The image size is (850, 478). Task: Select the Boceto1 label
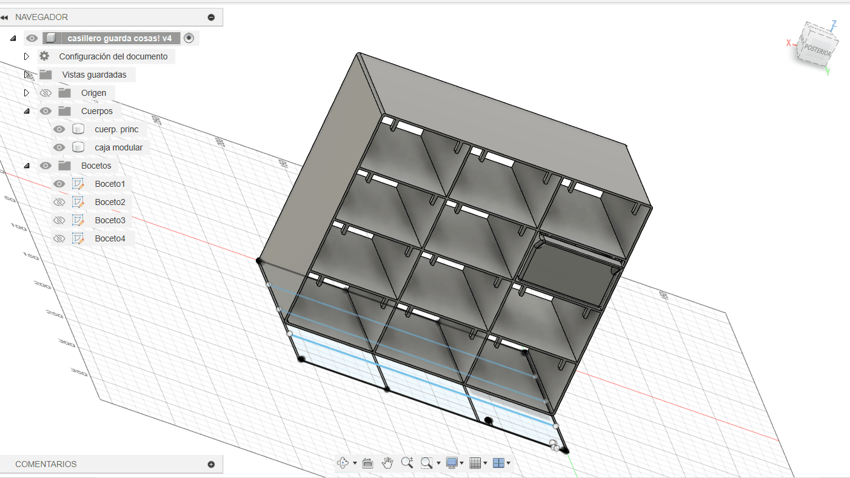[110, 184]
